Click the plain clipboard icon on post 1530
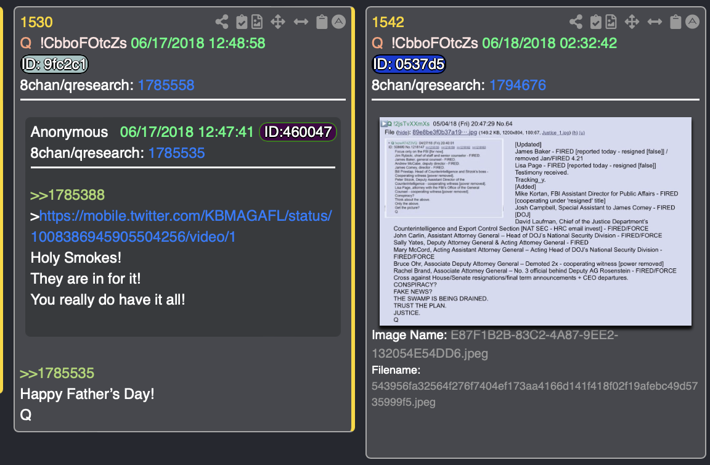 click(x=322, y=22)
